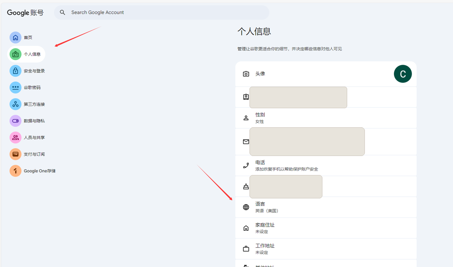The image size is (453, 267).
Task: Click the phone icon beside 电话
Action: pos(246,166)
